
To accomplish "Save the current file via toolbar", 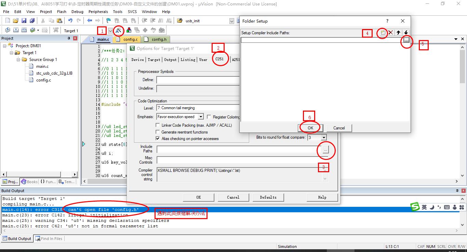I will 24,21.
